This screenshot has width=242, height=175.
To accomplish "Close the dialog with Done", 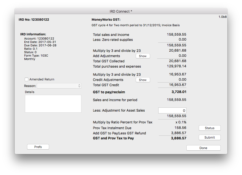I will click(203, 148).
